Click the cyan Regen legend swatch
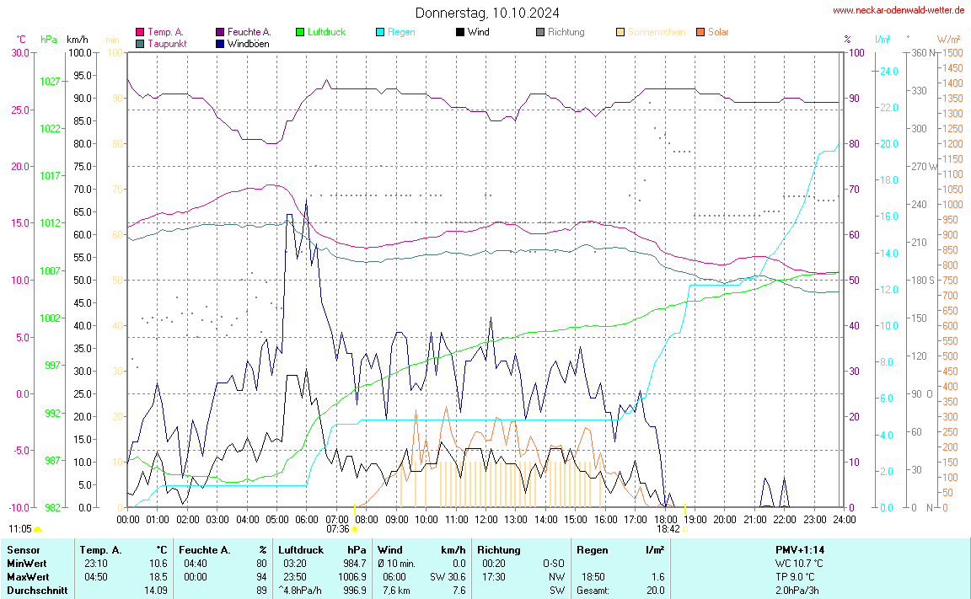 point(380,32)
